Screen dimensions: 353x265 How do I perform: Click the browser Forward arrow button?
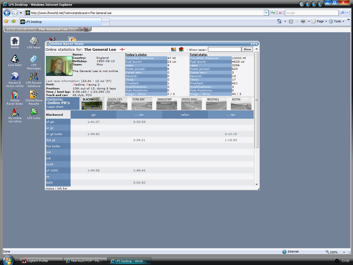click(15, 13)
